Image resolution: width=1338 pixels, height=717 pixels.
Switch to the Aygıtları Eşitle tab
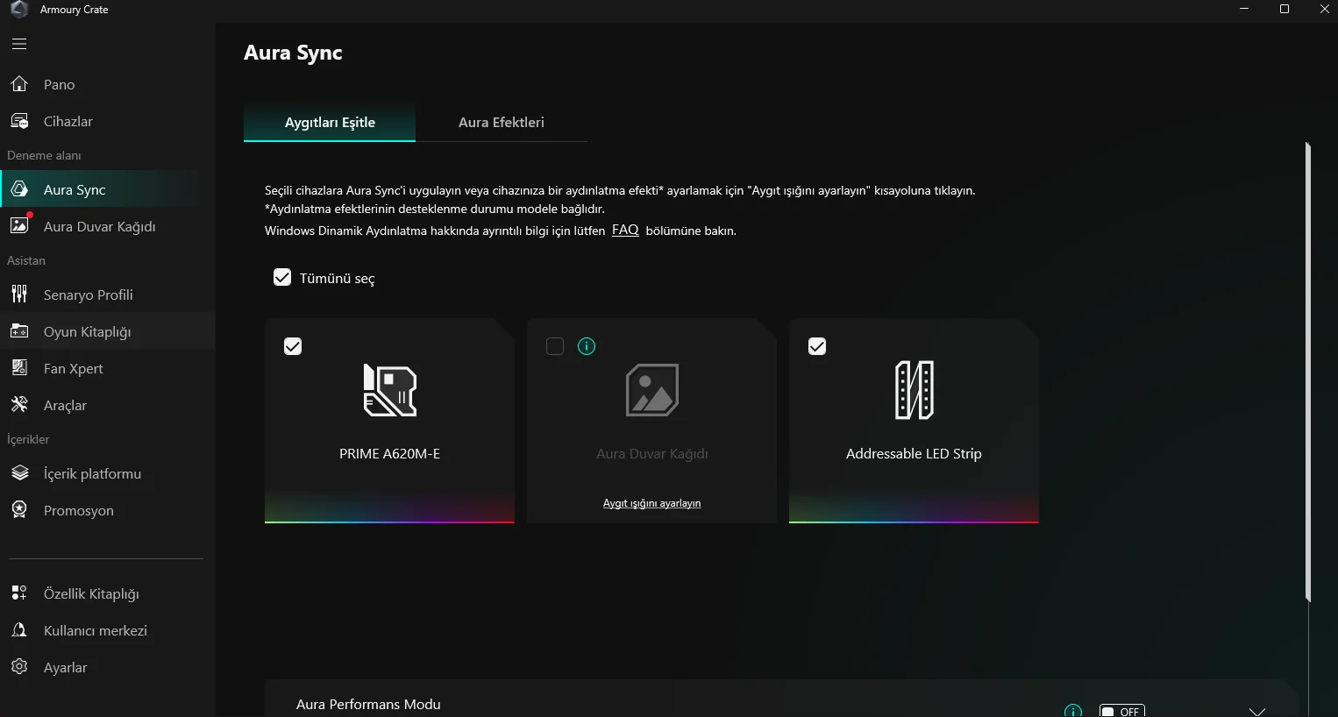click(x=330, y=123)
